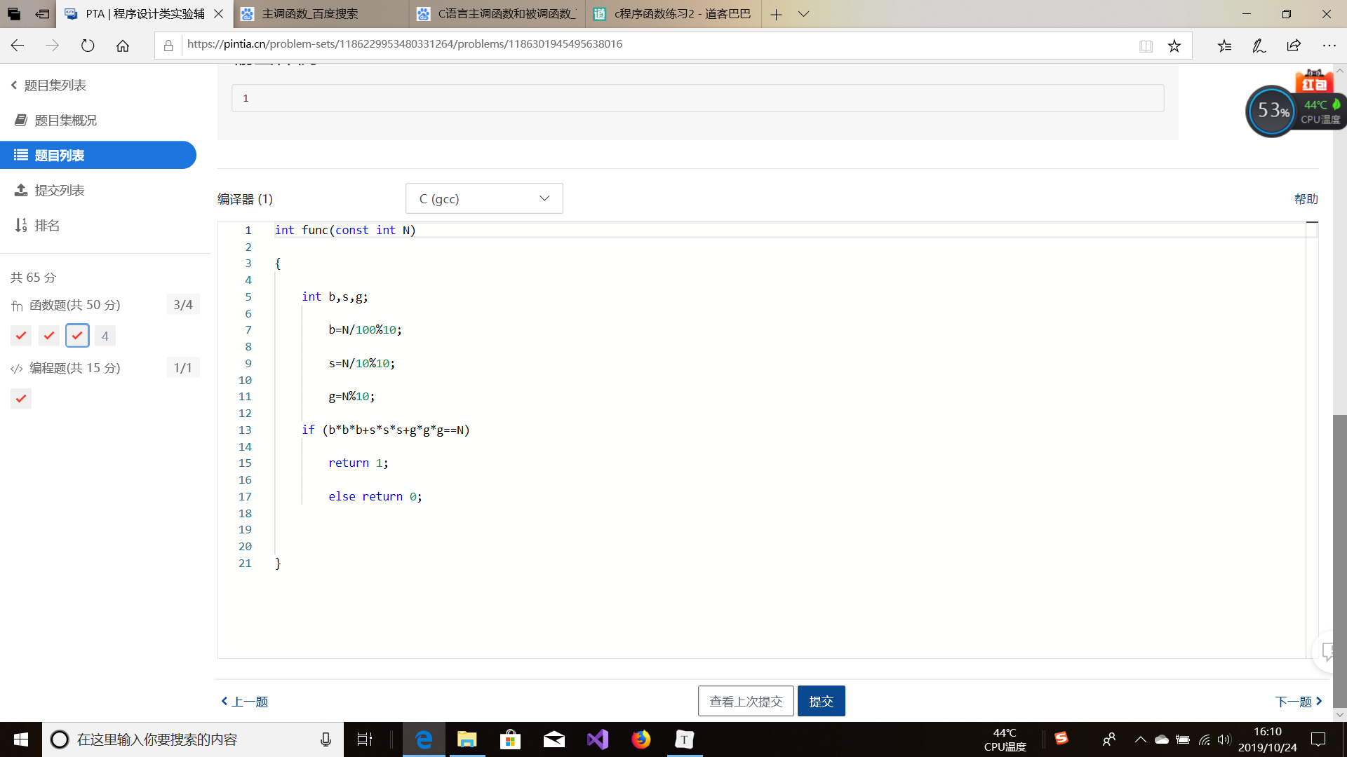
Task: Open the C (gcc) compiler dropdown
Action: point(484,198)
